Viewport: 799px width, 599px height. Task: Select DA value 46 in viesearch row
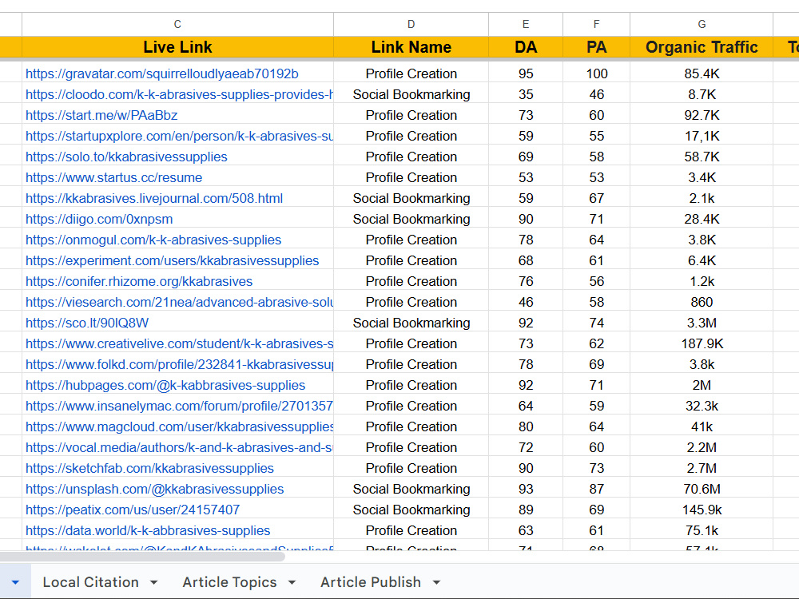pyautogui.click(x=526, y=303)
